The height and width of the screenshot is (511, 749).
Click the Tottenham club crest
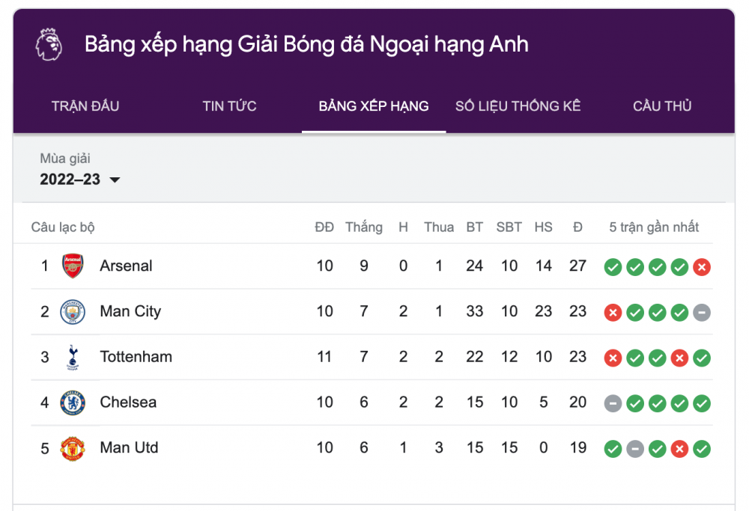coord(73,358)
